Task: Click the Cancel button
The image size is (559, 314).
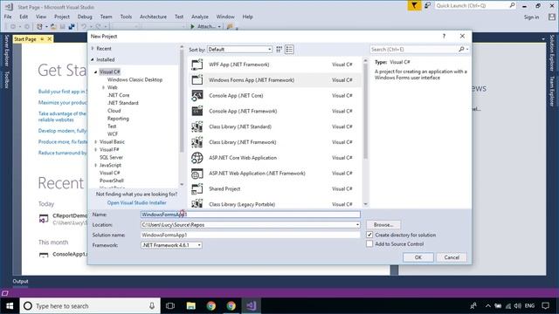Action: coord(452,257)
